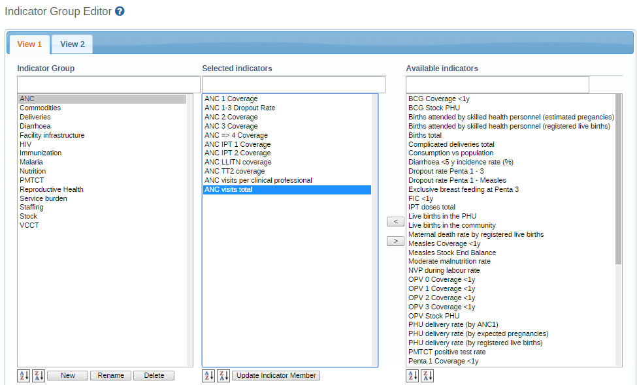Click the New indicator group button

68,376
